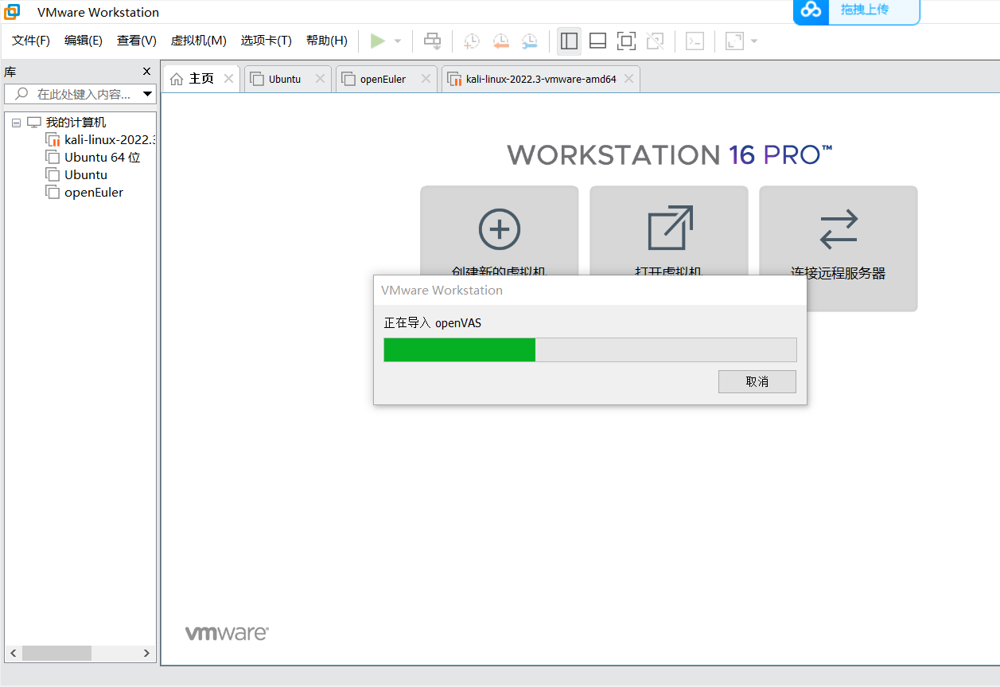
Task: Click Send Ctrl+Alt+Del toolbar icon
Action: click(x=432, y=41)
